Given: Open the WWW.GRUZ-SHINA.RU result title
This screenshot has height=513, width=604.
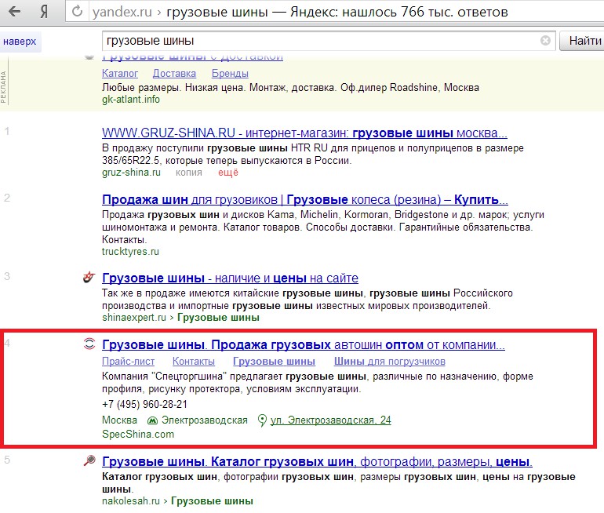Looking at the screenshot, I should click(304, 133).
